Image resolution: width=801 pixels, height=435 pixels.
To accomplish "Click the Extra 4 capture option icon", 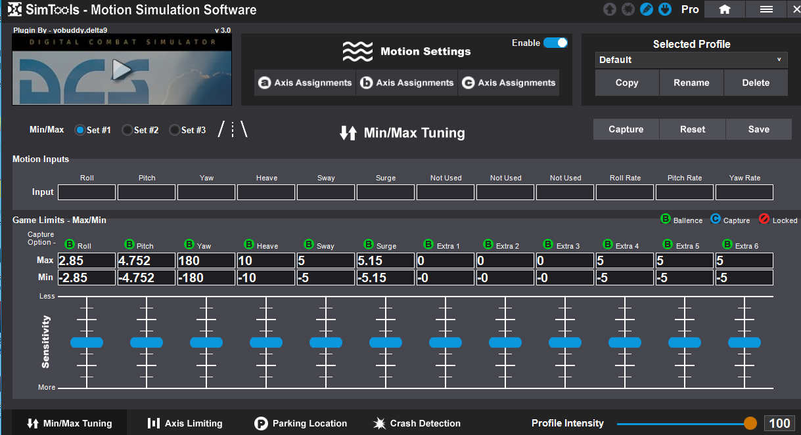I will tap(608, 245).
